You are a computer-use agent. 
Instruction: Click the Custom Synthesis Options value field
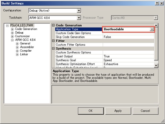(x=128, y=52)
